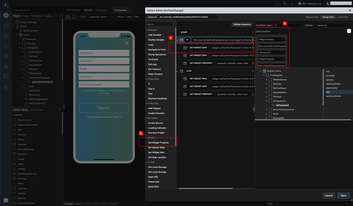353x206 pixels.
Task: Click the run/play icon in left sidebar
Action: click(6, 36)
